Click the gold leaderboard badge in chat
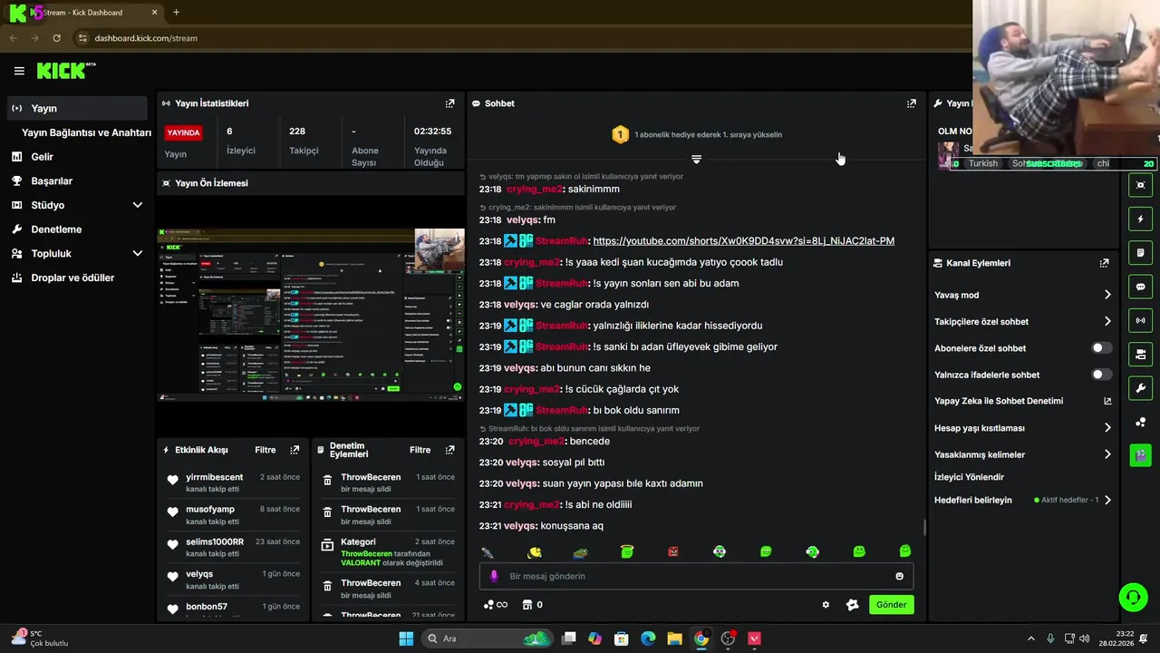Viewport: 1160px width, 653px height. tap(620, 135)
